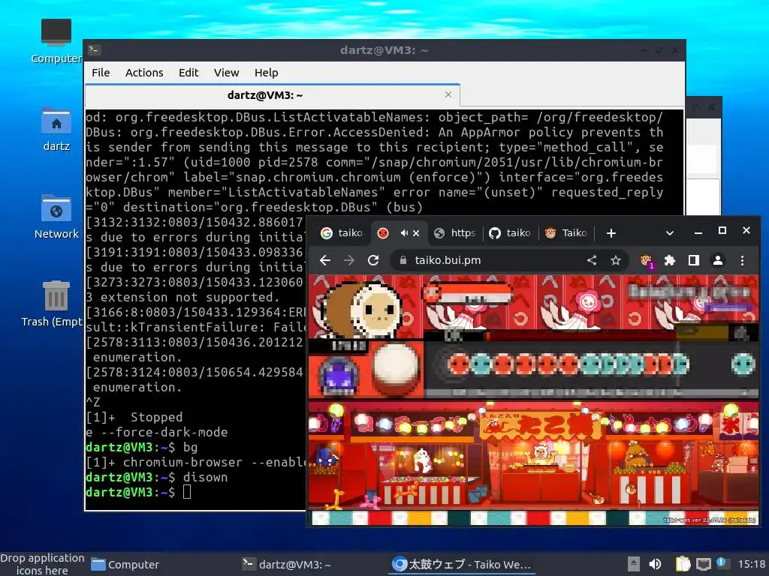Close the active Taiko game tab

416,233
